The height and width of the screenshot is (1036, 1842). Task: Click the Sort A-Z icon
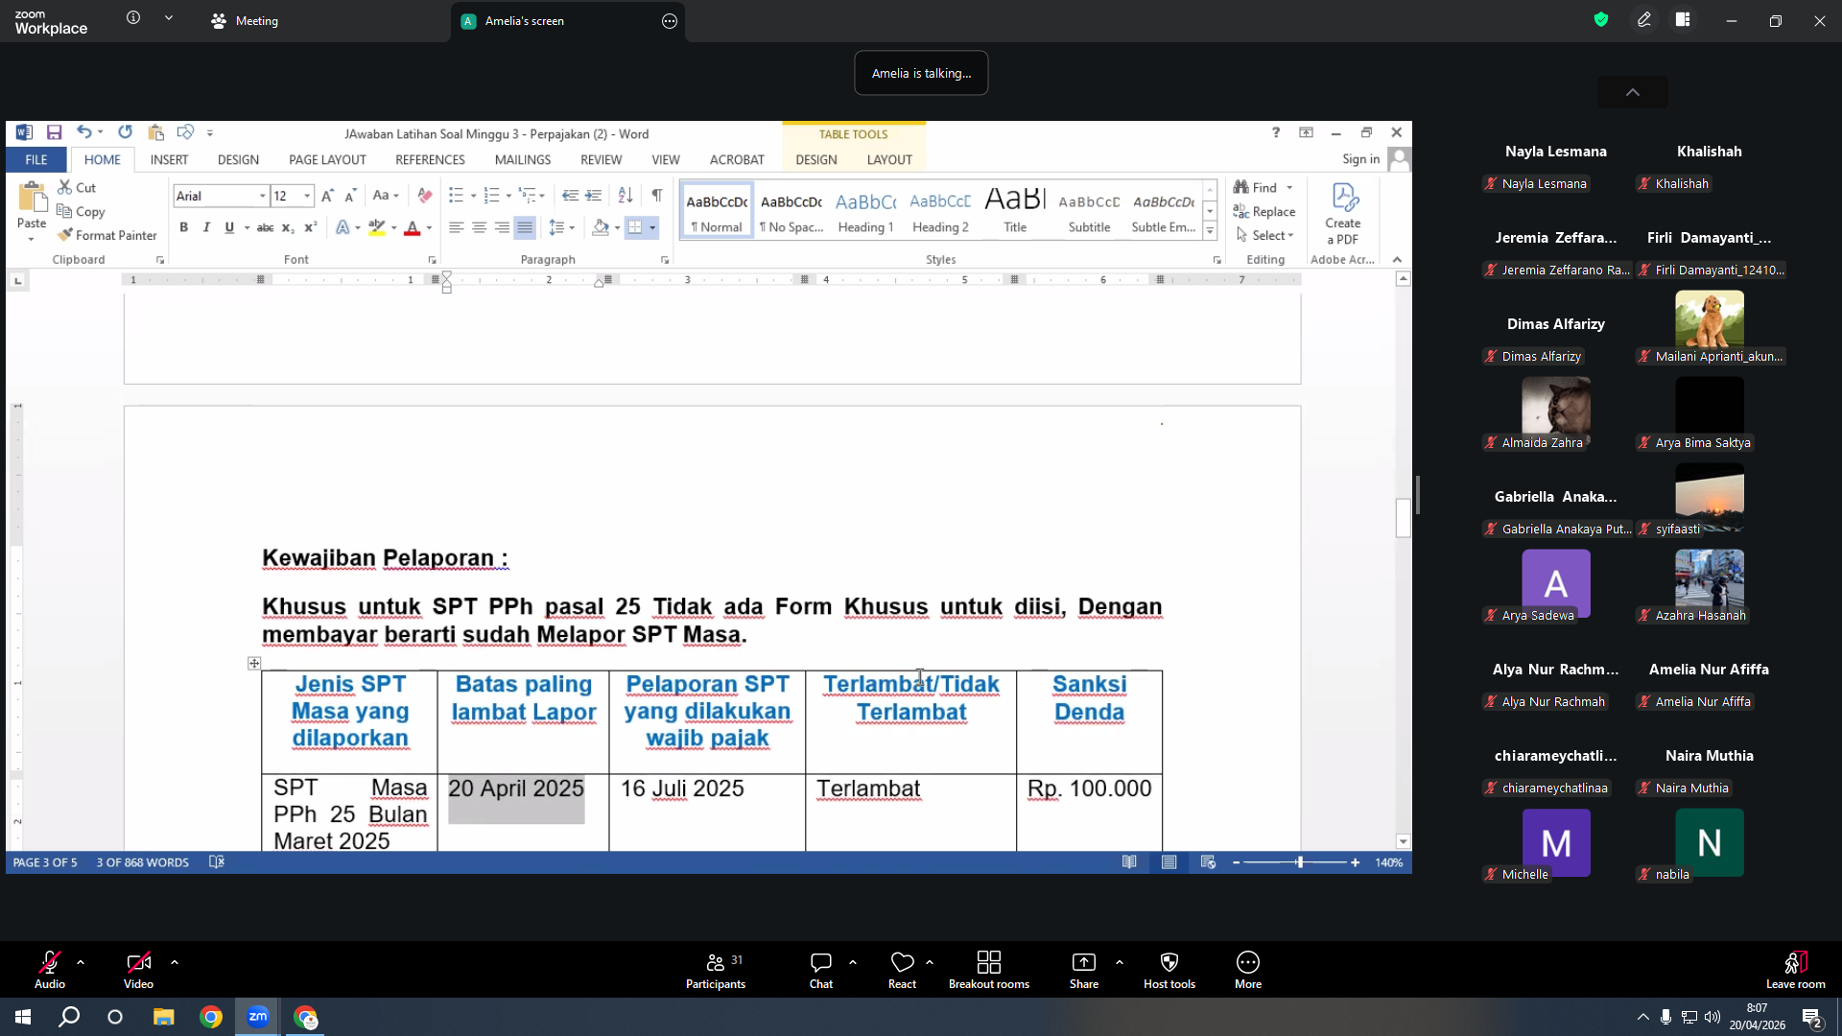(x=626, y=196)
